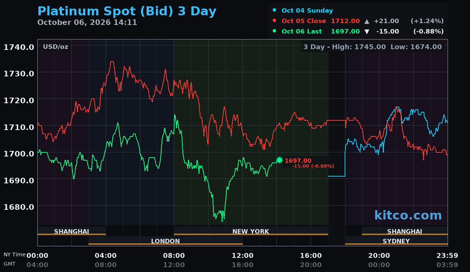
Task: Click the date October 06, 2026 14:11
Action: click(87, 22)
